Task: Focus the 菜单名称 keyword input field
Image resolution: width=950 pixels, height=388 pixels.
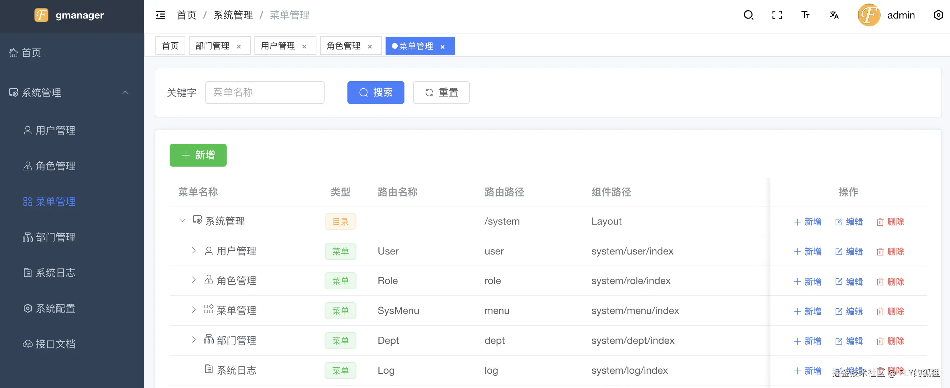Action: click(x=264, y=93)
